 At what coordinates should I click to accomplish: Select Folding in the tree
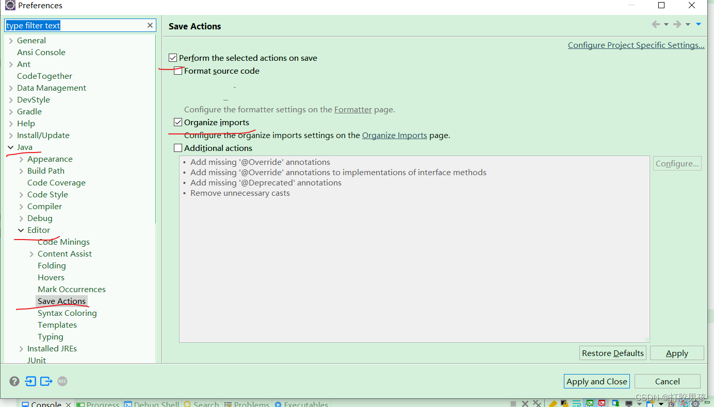coord(52,266)
